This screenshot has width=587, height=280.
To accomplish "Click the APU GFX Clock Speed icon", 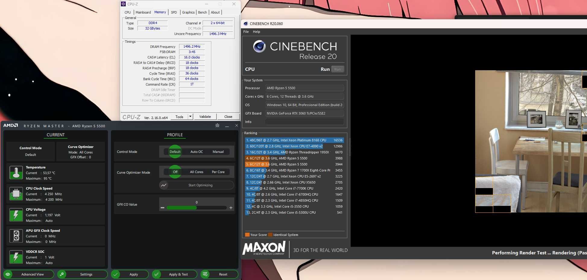I will pyautogui.click(x=16, y=236).
